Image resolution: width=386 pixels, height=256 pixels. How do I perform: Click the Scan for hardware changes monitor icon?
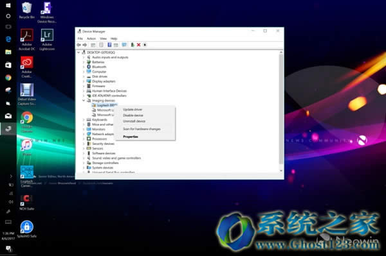[124, 45]
